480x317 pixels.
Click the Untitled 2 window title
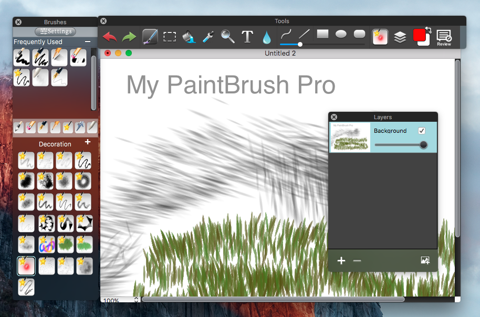tap(280, 53)
